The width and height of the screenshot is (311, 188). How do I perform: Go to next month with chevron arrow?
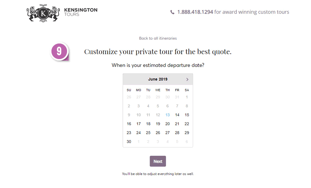(187, 79)
